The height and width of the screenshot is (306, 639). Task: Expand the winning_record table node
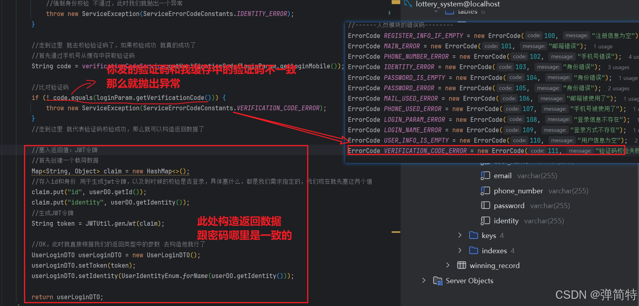tap(448, 265)
